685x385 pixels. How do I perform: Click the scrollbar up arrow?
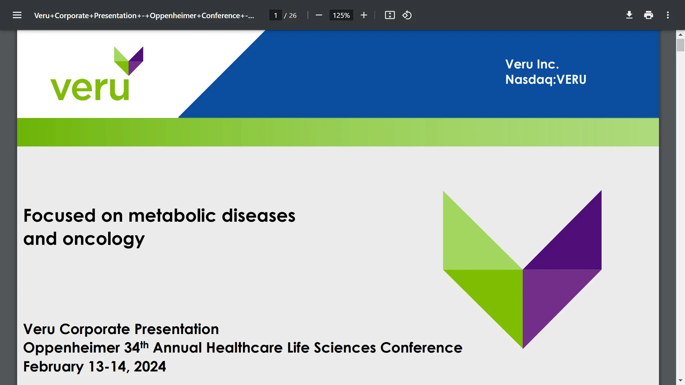(680, 35)
